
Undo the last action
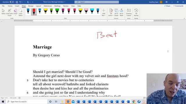click(20, 2)
